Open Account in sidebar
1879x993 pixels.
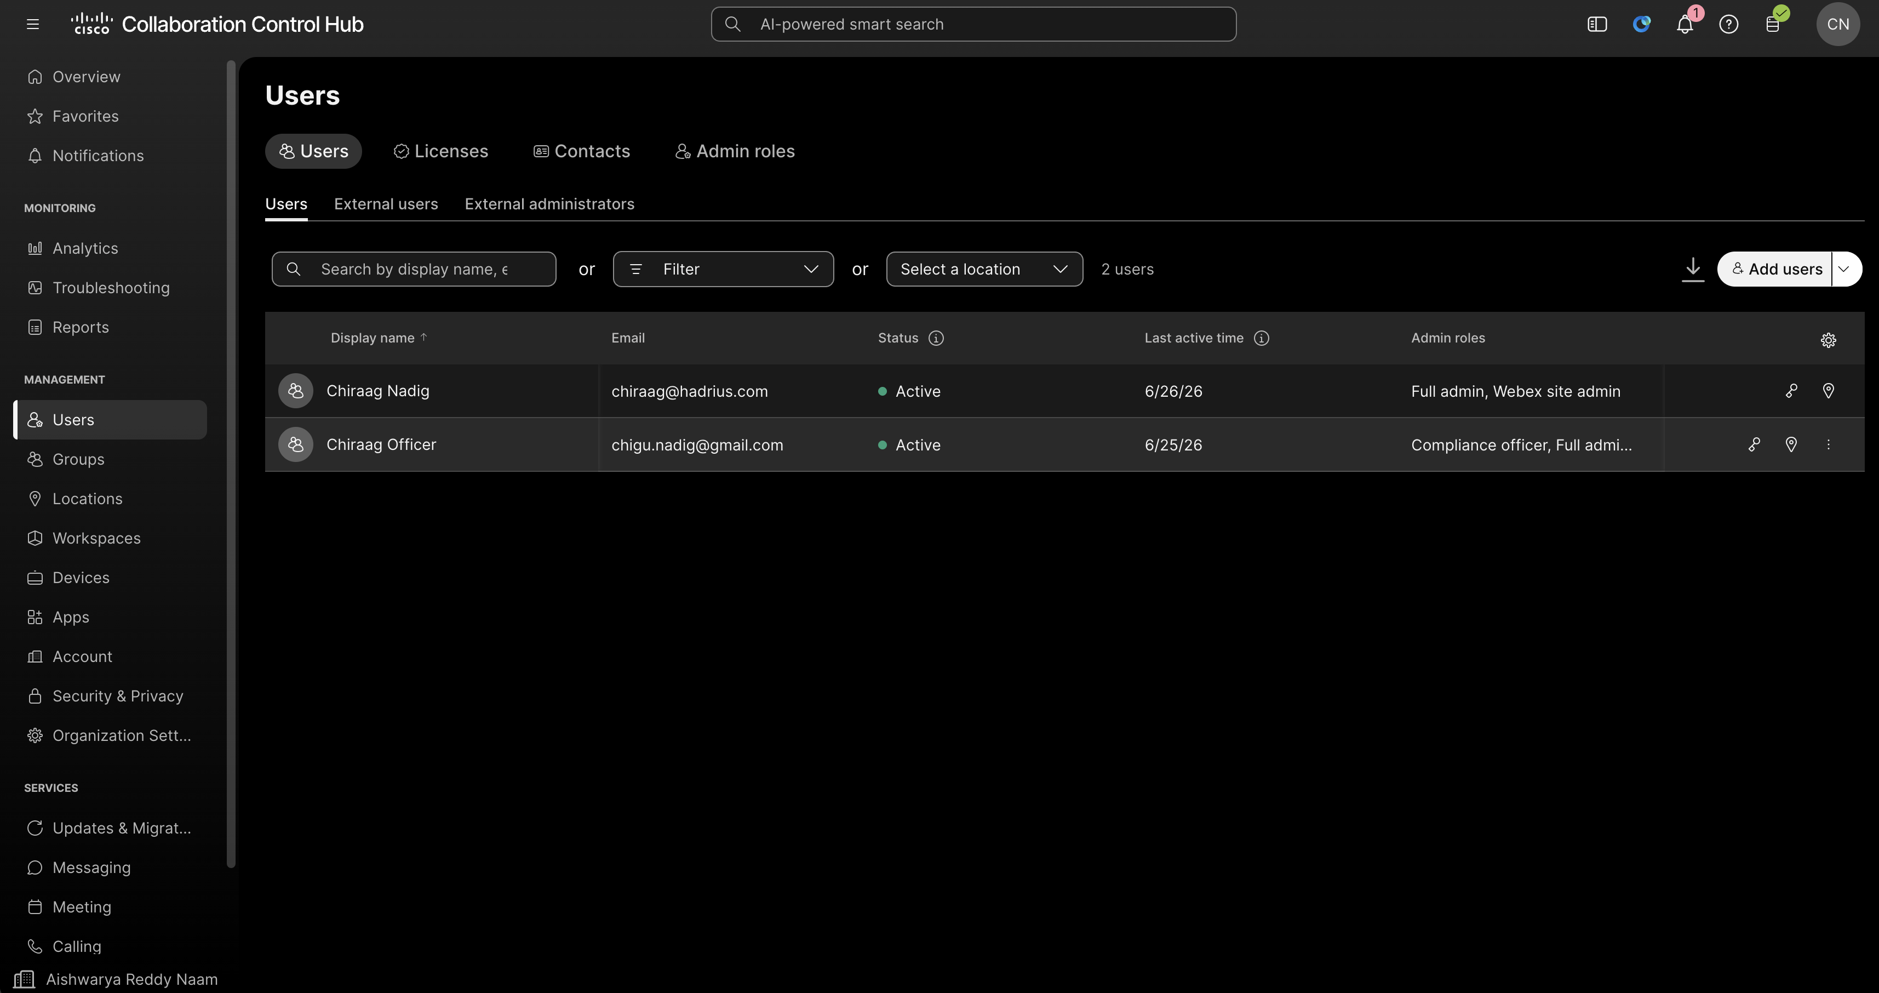click(110, 656)
